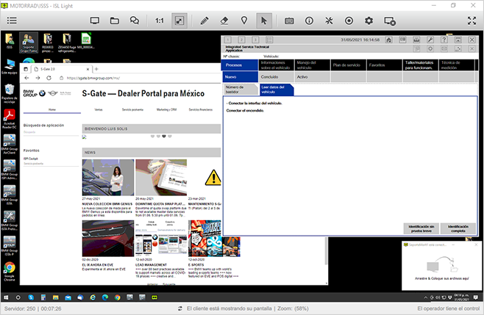Open the keyboard options icon in the ISL toolbar
Screen dimensions: 484x315
[x=290, y=21]
